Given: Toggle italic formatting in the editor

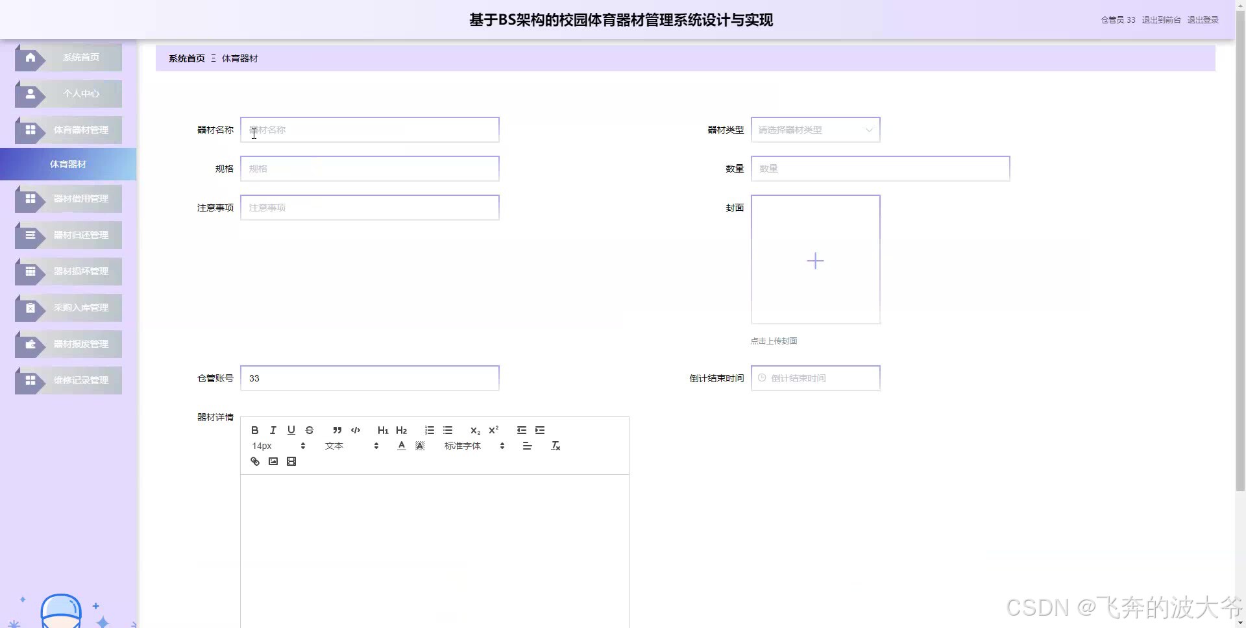Looking at the screenshot, I should [273, 430].
